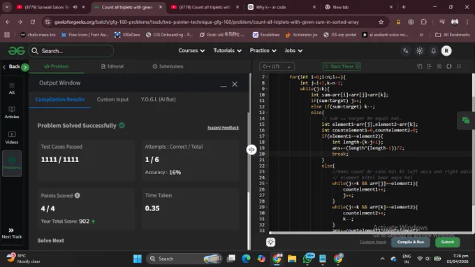Viewport: 475px width, 267px height.
Task: Switch to the Submissions tab
Action: (168, 66)
